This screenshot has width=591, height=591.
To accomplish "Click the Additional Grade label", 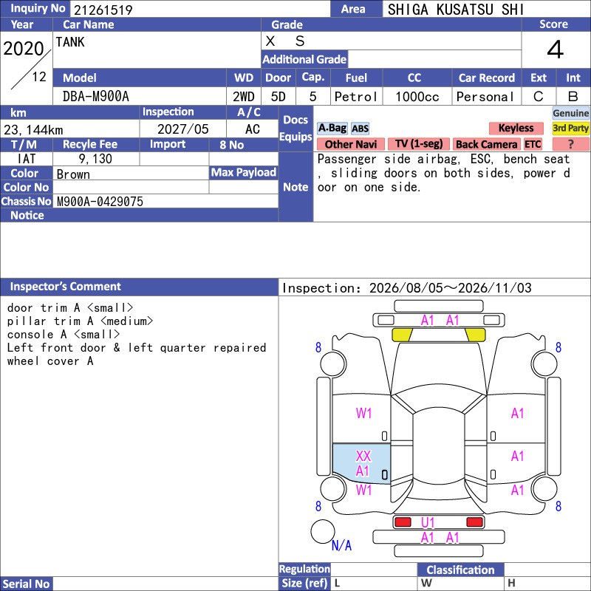I will (x=304, y=59).
